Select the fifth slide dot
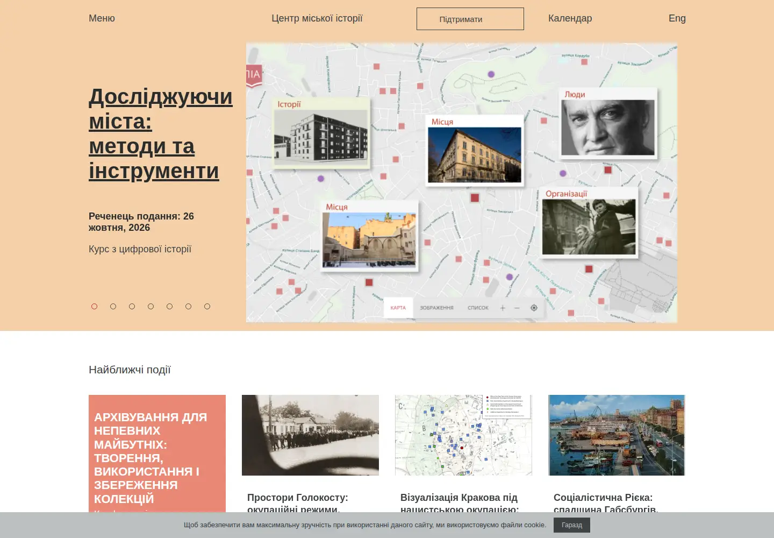The image size is (774, 538). 170,307
